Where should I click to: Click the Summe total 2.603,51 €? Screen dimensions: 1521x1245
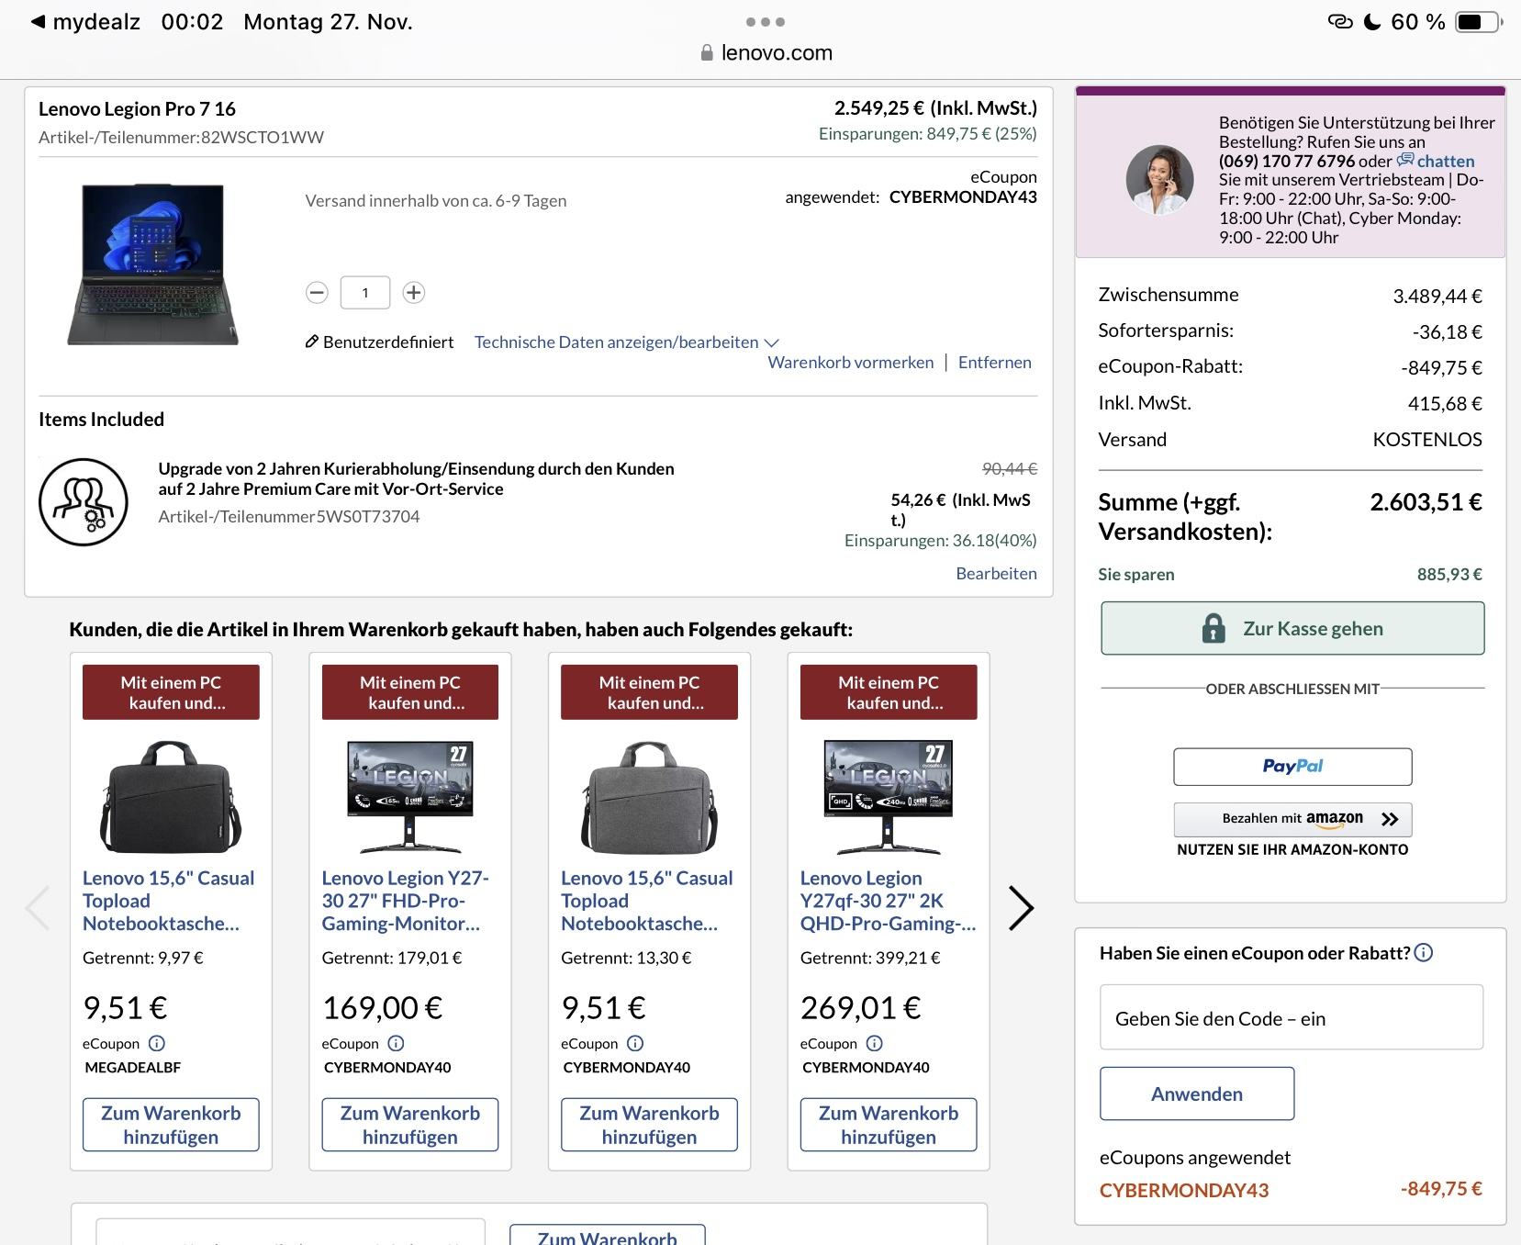point(1426,502)
